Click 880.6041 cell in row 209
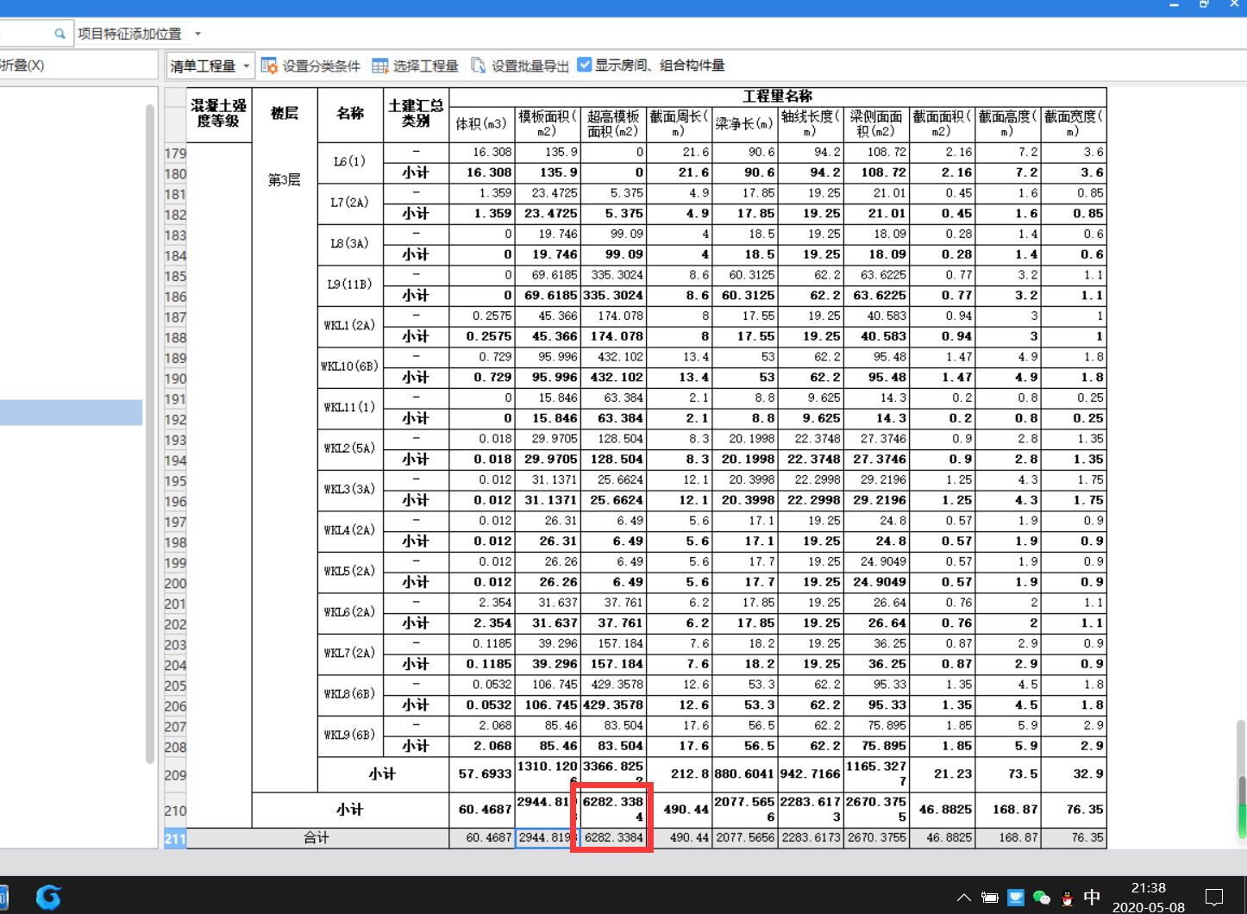1247x914 pixels. [744, 774]
